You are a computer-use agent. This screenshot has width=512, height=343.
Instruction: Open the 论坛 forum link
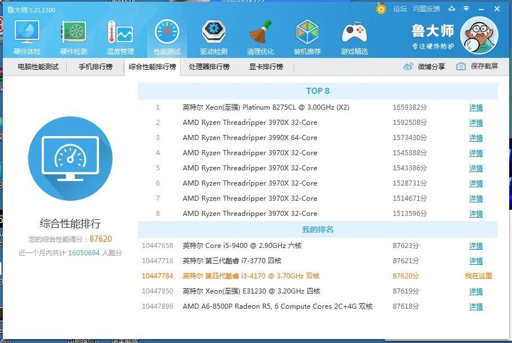399,9
